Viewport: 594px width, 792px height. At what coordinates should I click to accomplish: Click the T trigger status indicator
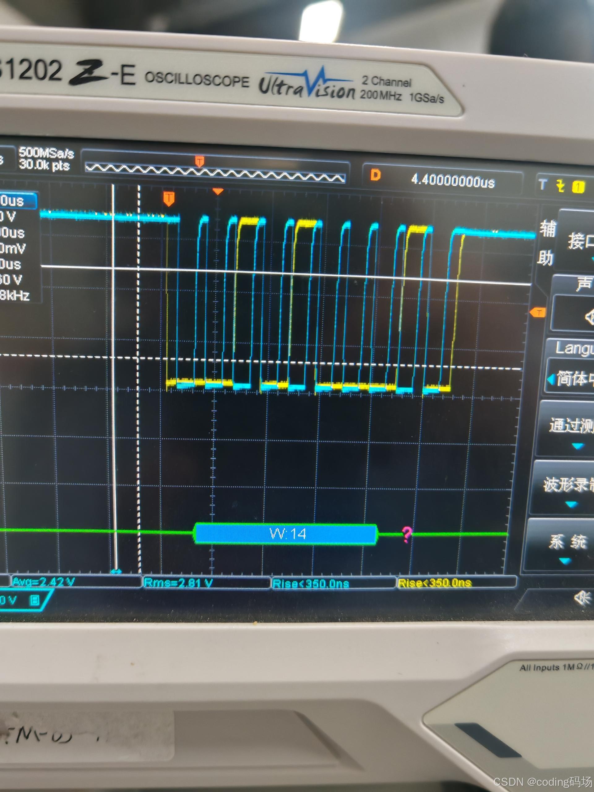543,184
